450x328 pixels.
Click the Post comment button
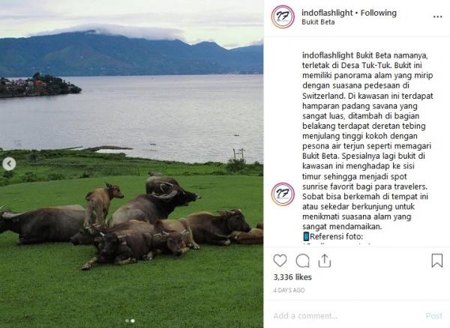434,316
